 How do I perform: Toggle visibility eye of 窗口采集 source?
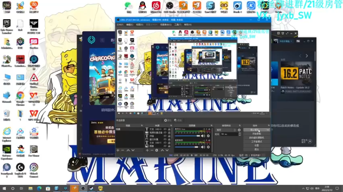165,140
